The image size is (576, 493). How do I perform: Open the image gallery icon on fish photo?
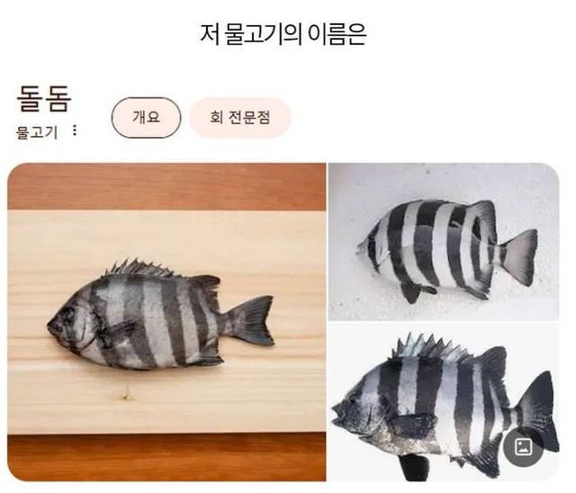click(524, 447)
